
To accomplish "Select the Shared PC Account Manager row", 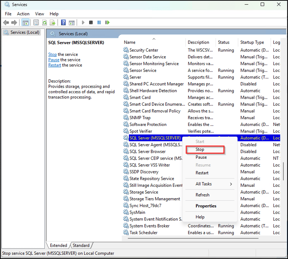I will point(201,84).
